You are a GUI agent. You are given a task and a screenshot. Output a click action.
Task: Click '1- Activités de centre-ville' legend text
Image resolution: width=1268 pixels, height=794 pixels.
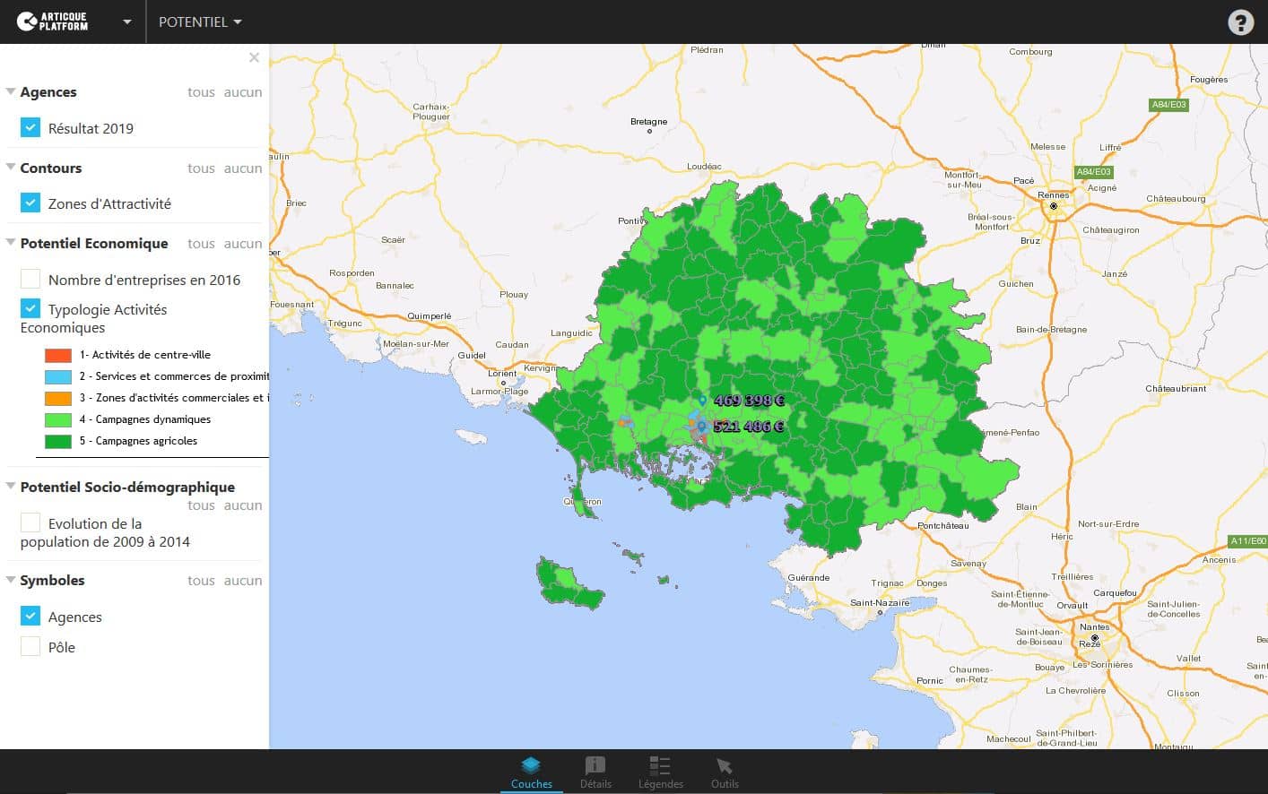tap(145, 355)
